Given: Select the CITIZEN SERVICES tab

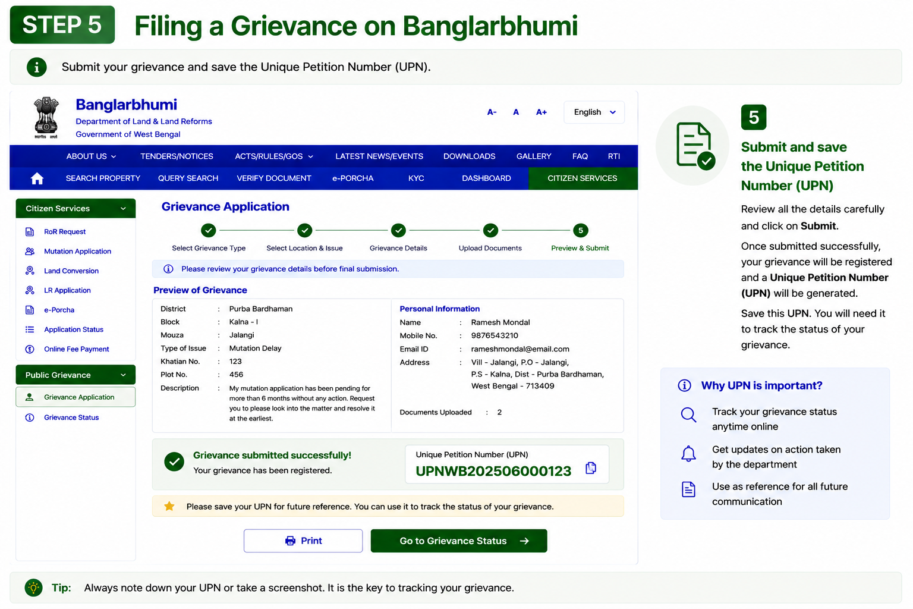Looking at the screenshot, I should tap(583, 178).
